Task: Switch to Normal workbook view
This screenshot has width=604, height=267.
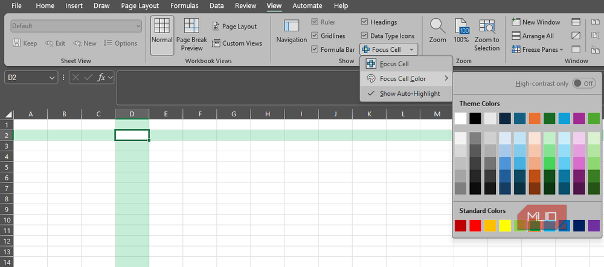Action: 162,35
